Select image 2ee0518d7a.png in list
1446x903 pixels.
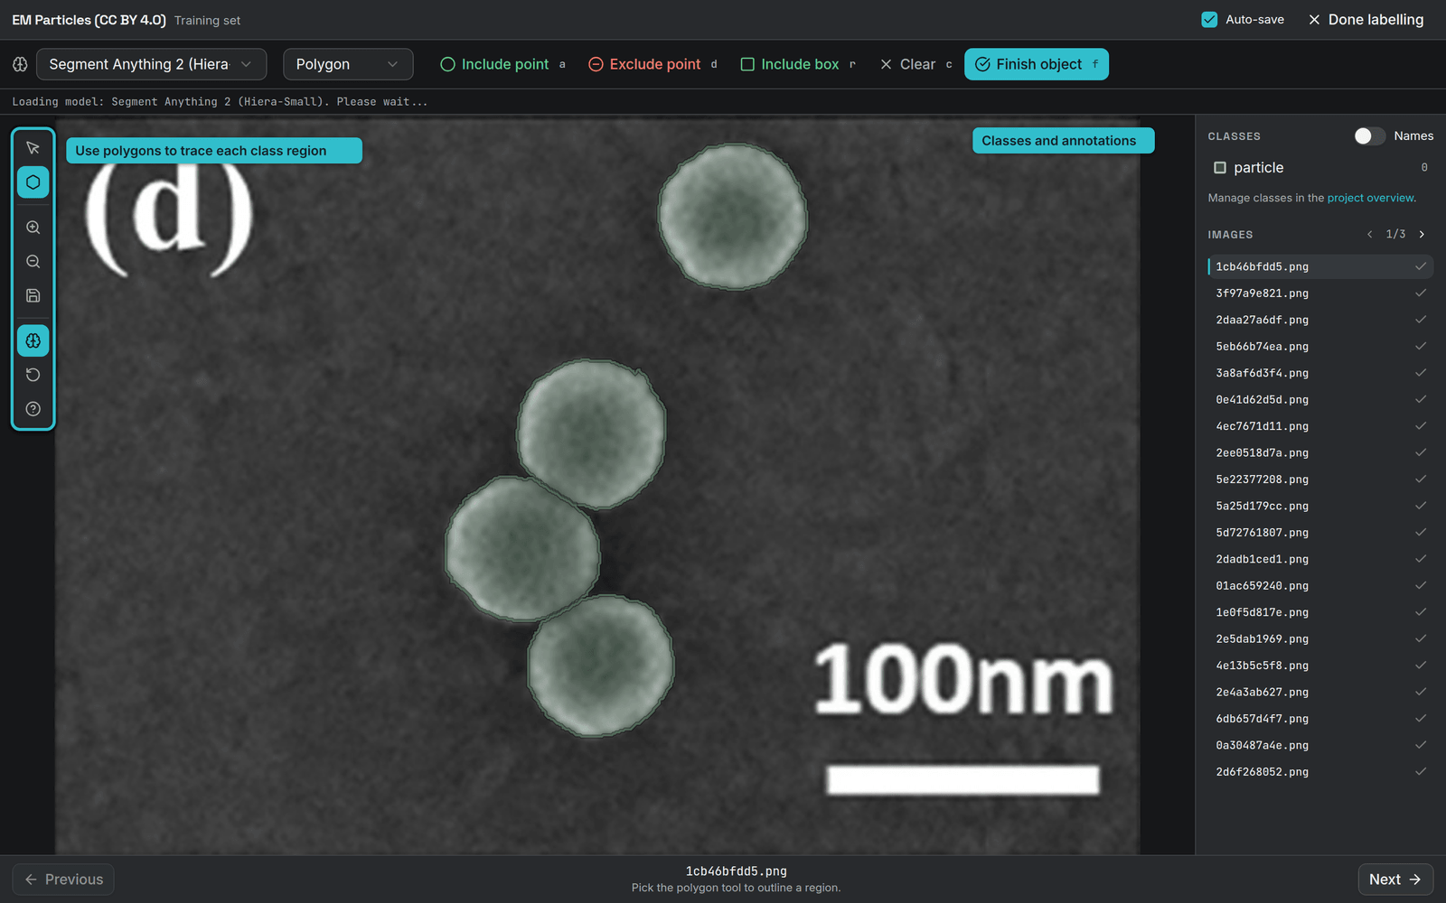tap(1320, 452)
